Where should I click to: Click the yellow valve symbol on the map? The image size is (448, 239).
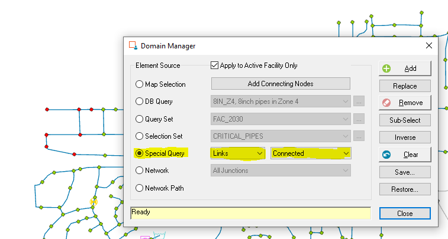click(x=94, y=202)
